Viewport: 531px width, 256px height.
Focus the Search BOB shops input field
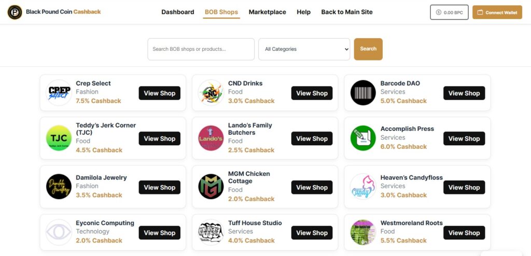point(201,49)
